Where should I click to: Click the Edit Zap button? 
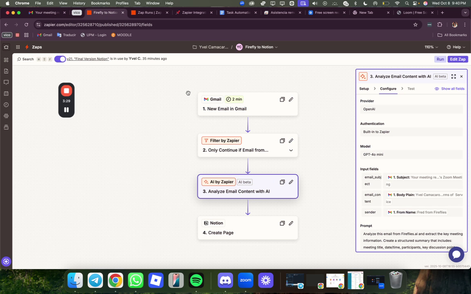coord(458,59)
